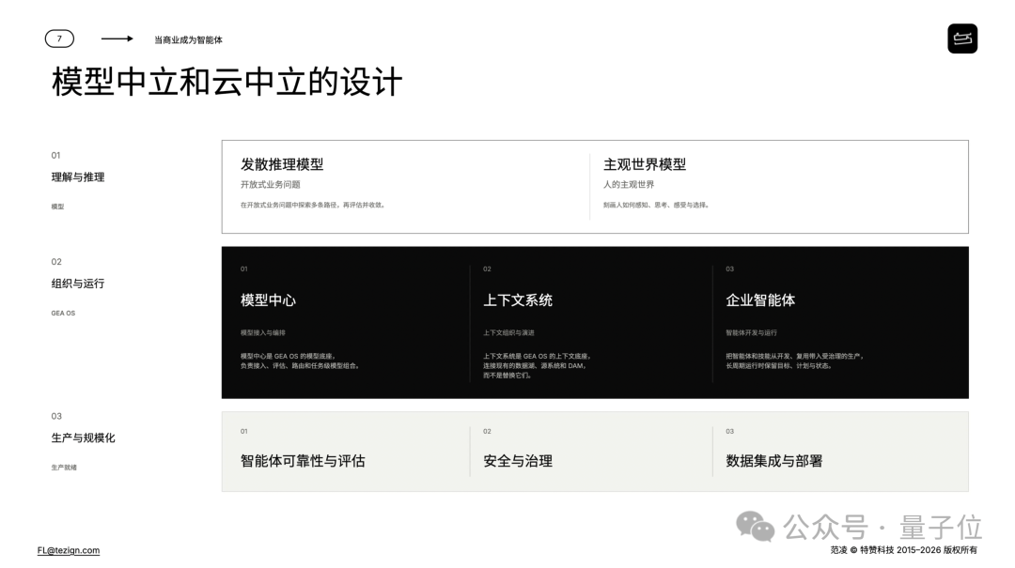Image resolution: width=1015 pixels, height=568 pixels.
Task: Click the line 模型中心是 GEA OS 的模型底座
Action: [289, 357]
